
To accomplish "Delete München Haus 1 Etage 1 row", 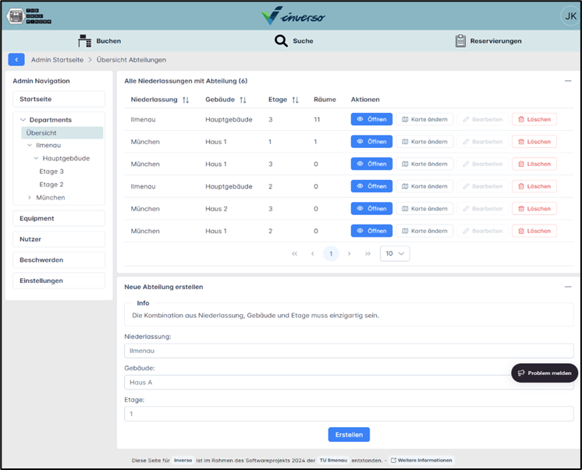I will pyautogui.click(x=534, y=142).
